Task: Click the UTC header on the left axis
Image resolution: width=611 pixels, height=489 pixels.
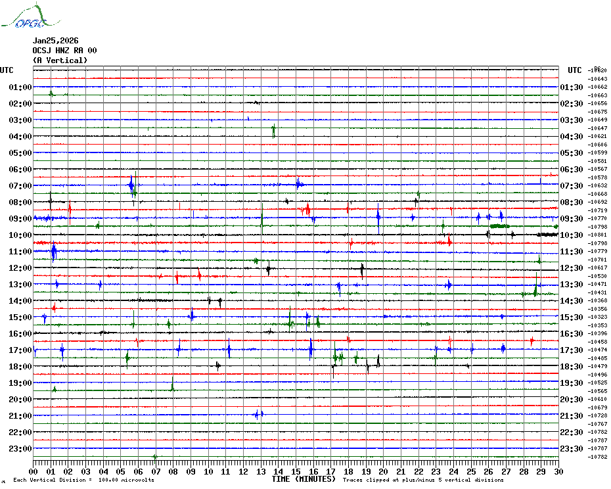Action: (x=7, y=70)
